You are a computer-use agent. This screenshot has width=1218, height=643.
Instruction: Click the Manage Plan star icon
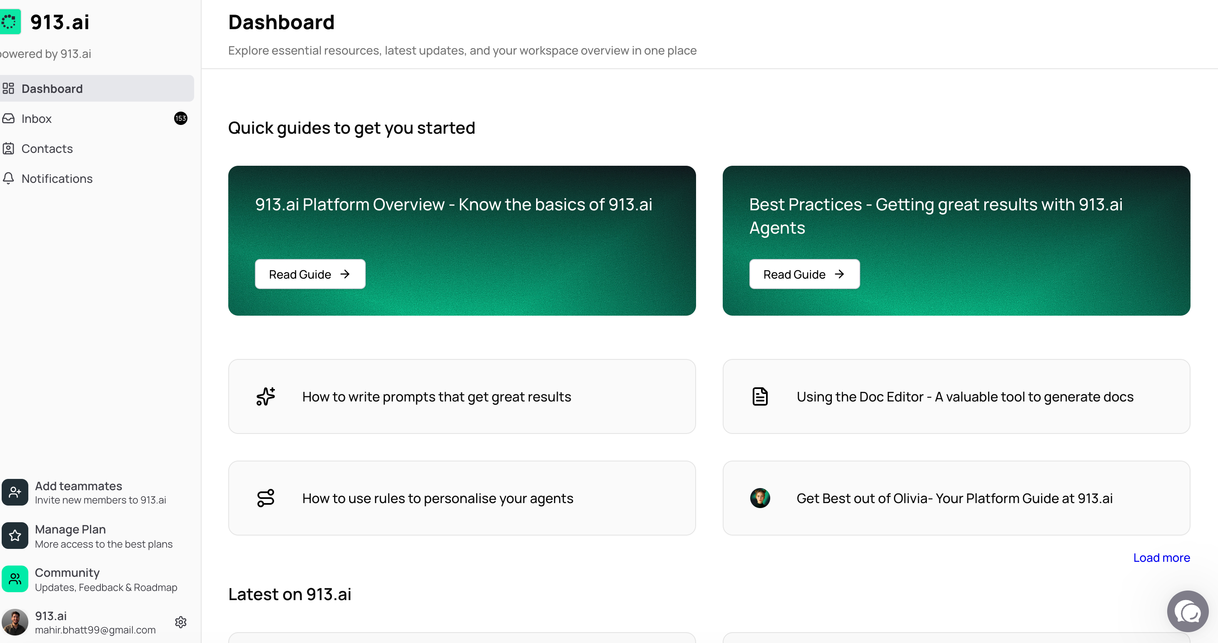tap(15, 536)
